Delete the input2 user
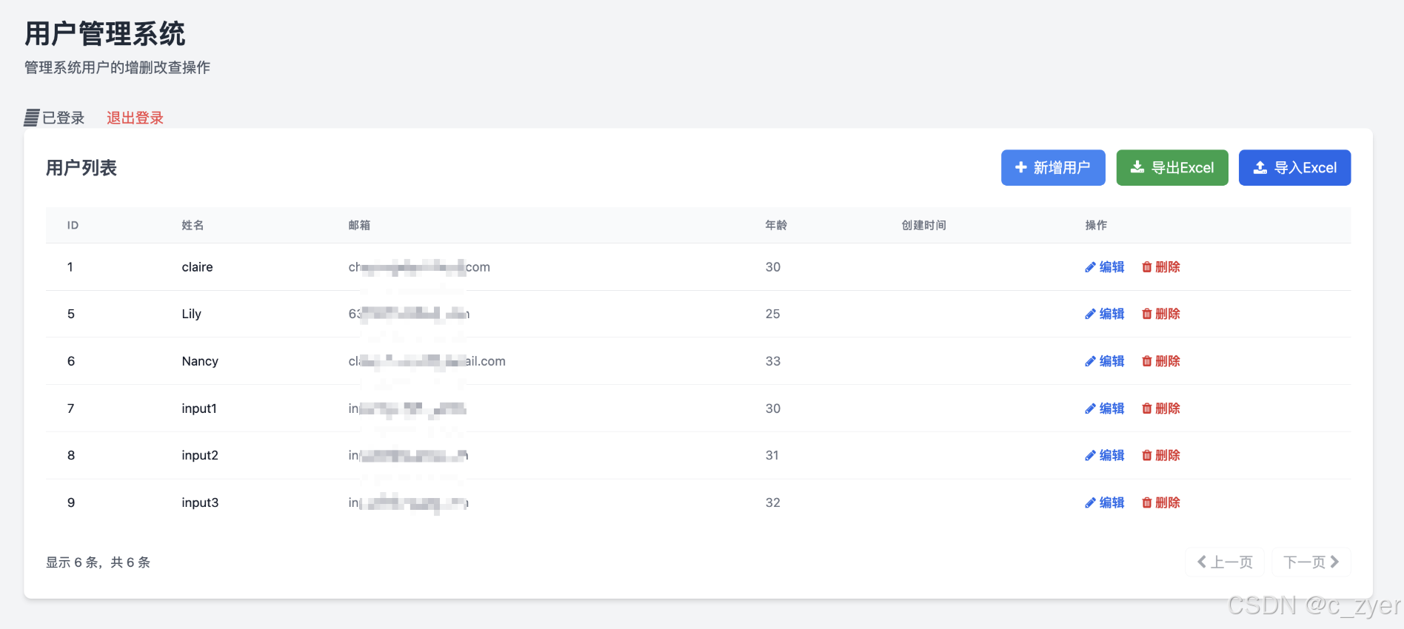Viewport: 1404px width, 629px height. click(1161, 455)
